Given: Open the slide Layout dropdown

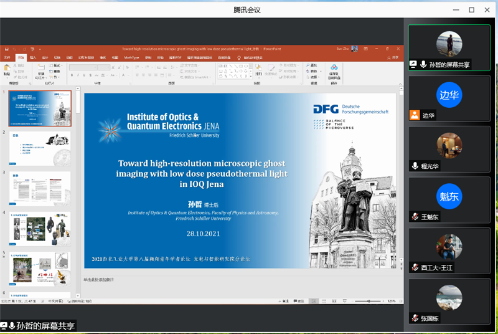Looking at the screenshot, I should coord(55,65).
